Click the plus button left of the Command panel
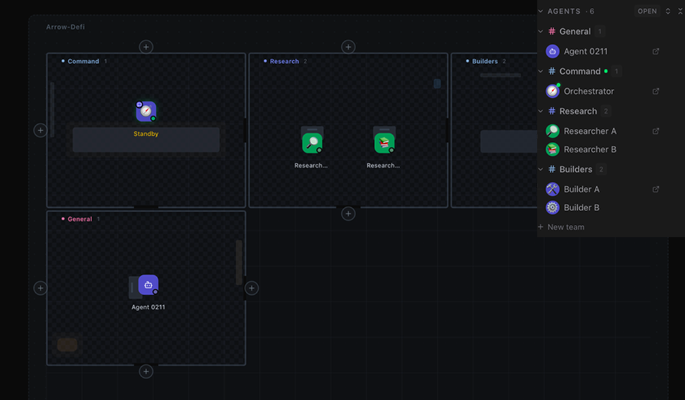Image resolution: width=685 pixels, height=400 pixels. [x=40, y=130]
